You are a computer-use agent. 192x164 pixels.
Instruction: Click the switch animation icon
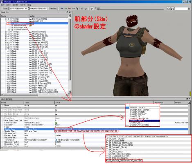(x=172, y=9)
